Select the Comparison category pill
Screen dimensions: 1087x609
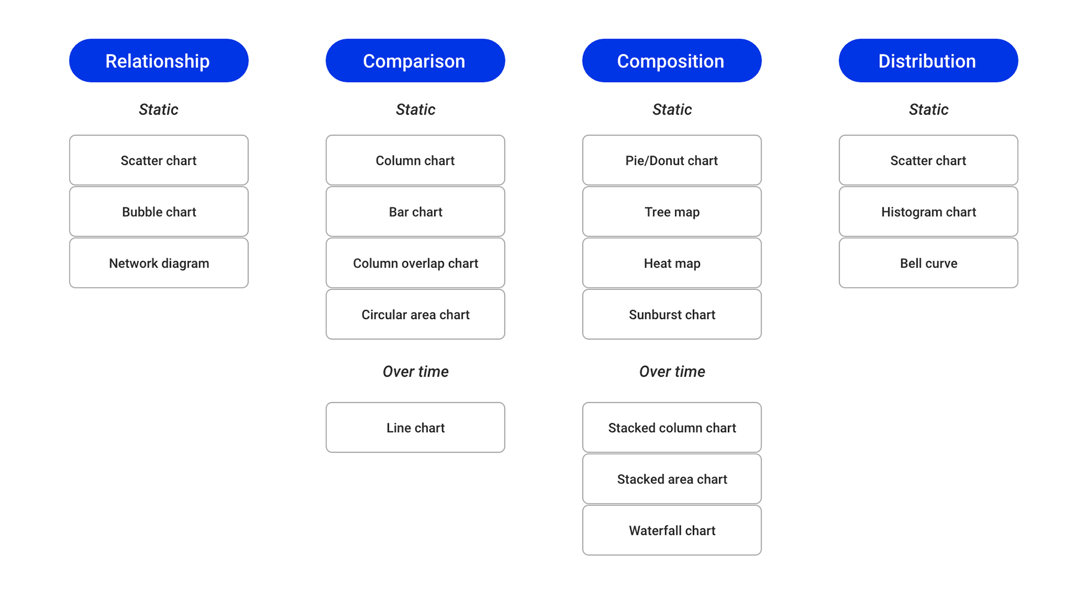(x=415, y=61)
